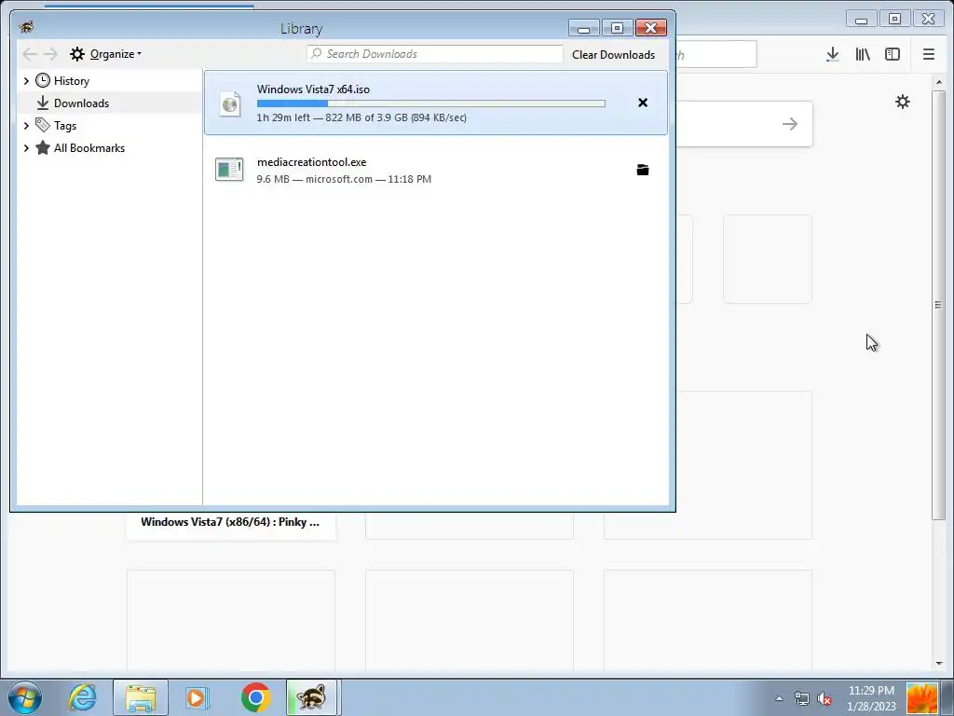954x716 pixels.
Task: Open the Windows Vista7 (x86/64) Pinky tile
Action: coord(231,522)
